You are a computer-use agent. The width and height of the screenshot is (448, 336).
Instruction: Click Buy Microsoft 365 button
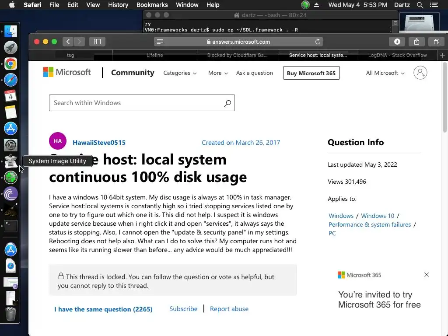pyautogui.click(x=311, y=73)
